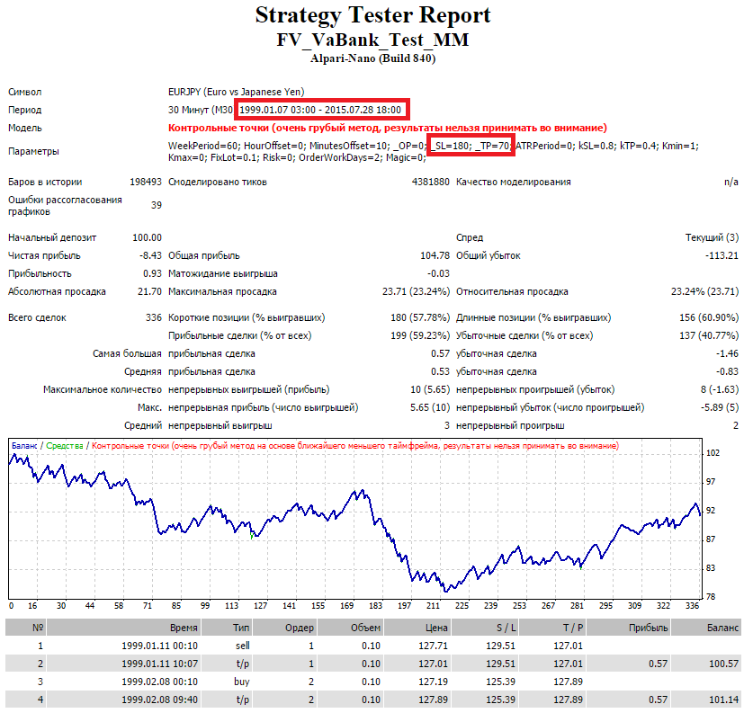Click the Матожидание выигрыша value -0.03
This screenshot has height=713, width=753.
tap(438, 274)
